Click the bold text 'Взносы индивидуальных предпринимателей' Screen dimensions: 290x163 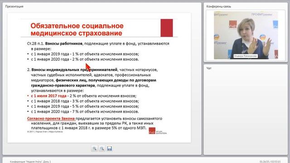point(74,70)
